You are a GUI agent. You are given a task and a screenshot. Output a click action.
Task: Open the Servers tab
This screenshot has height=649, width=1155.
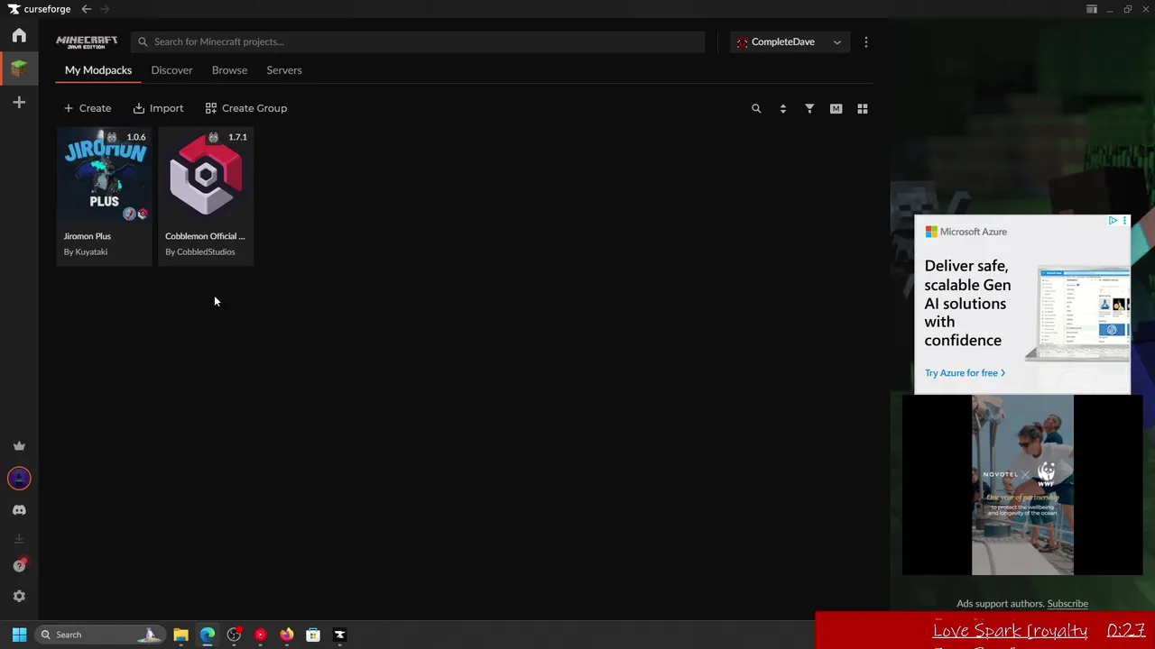(x=284, y=70)
